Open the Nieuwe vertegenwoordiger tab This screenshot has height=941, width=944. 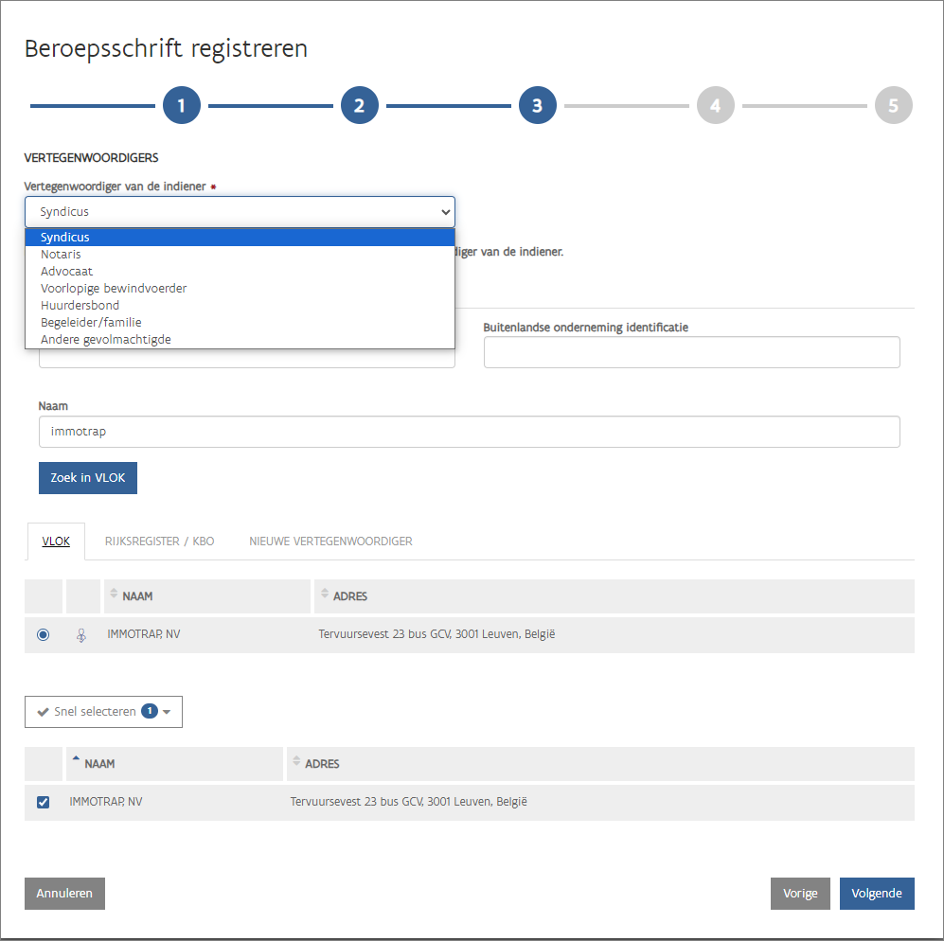click(x=330, y=542)
